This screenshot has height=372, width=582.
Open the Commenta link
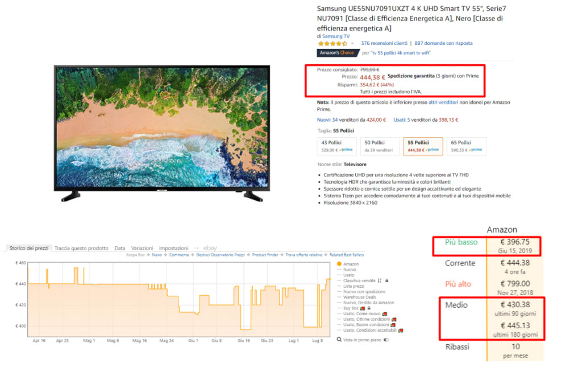tap(179, 255)
